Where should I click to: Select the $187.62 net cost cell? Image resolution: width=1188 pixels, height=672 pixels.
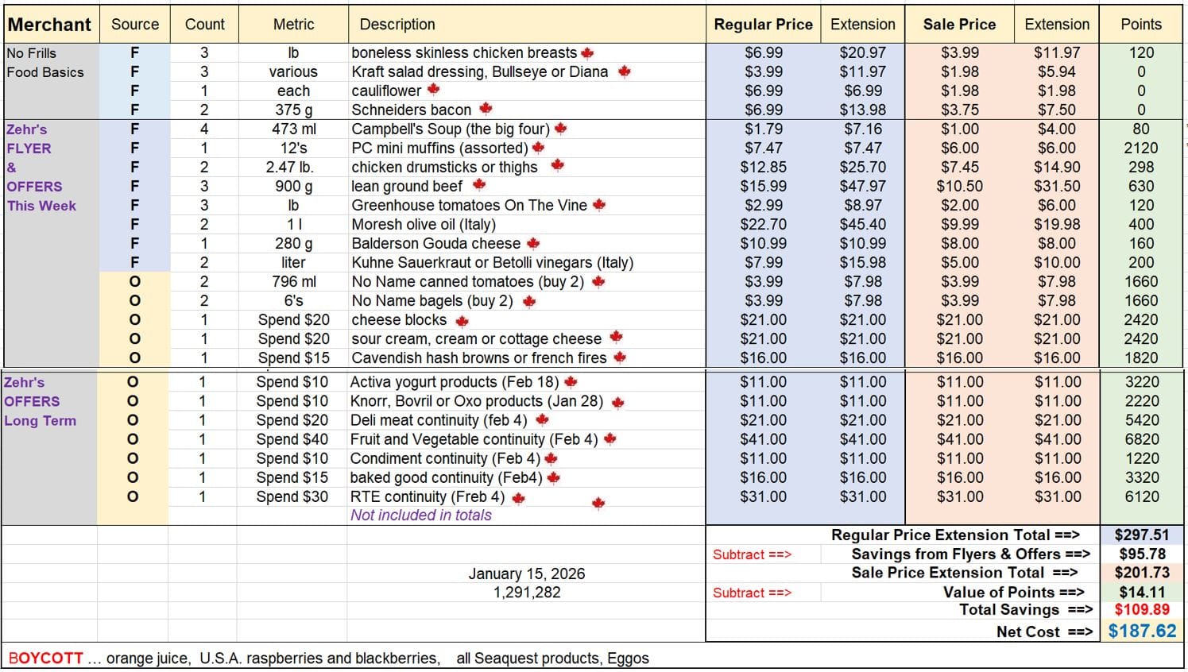tap(1142, 631)
